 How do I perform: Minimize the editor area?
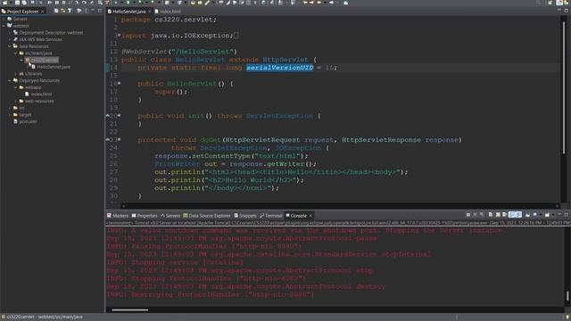click(559, 11)
